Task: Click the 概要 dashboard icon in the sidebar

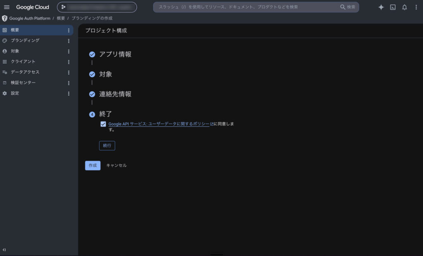Action: tap(5, 30)
